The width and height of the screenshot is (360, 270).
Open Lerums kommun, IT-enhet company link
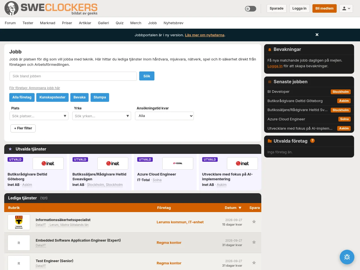(x=180, y=222)
